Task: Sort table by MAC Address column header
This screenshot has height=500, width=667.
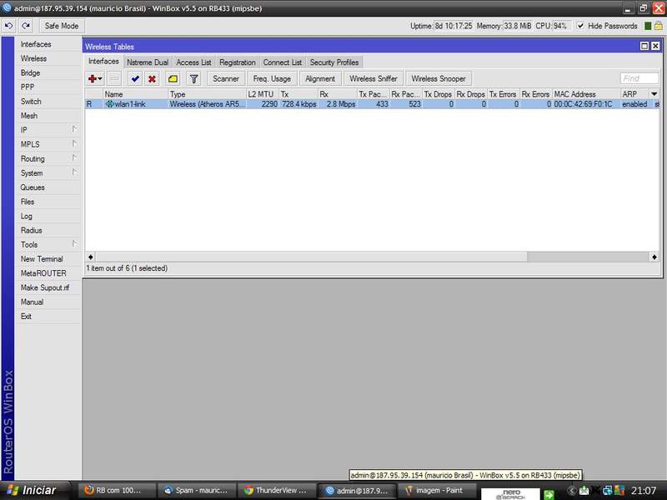Action: point(586,94)
